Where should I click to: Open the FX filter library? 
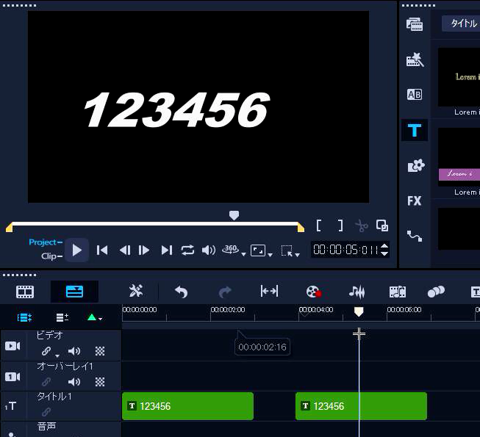point(415,201)
